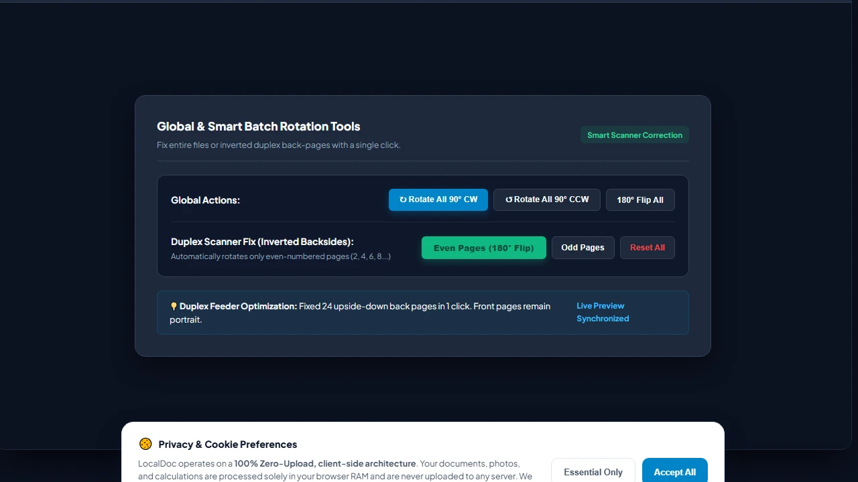Click the Duplex Feeder Optimization text
The width and height of the screenshot is (858, 482).
(x=238, y=306)
